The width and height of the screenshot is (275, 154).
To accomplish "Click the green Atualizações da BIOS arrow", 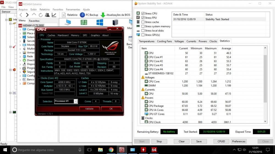I will [x=103, y=15].
